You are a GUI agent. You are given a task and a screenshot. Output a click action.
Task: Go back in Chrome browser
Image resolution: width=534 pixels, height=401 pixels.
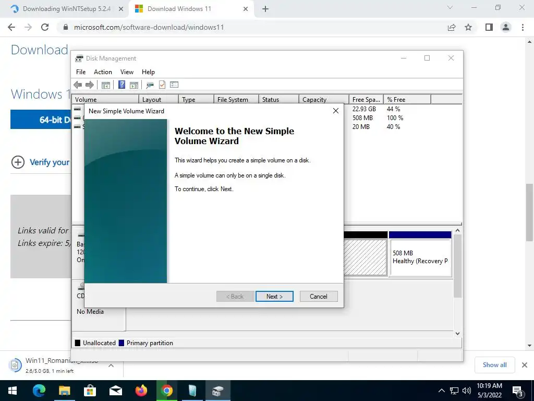[x=11, y=27]
